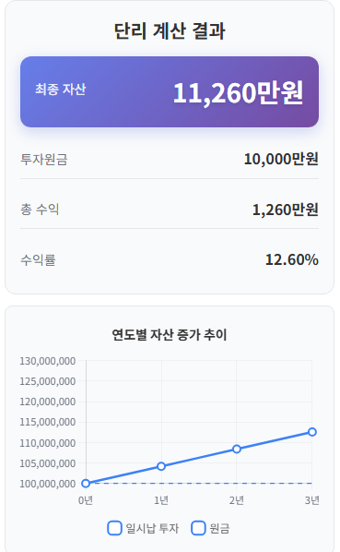This screenshot has width=340, height=552.
Task: Select the 3년 data point on chart
Action: point(312,432)
